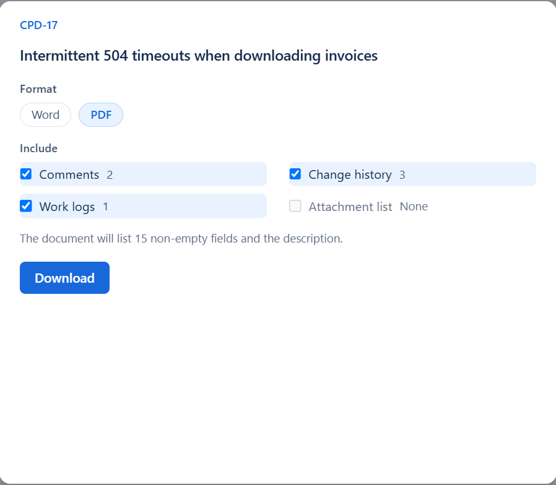Uncheck the Comments checkbox

pos(26,174)
